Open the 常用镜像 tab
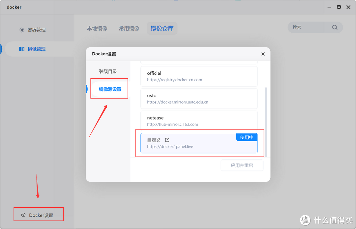This screenshot has height=229, width=356. pos(129,28)
